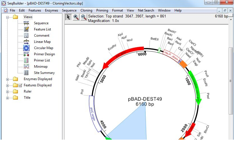234x145 pixels.
Task: Click the EcoRV restriction site label
Action: tap(112, 47)
